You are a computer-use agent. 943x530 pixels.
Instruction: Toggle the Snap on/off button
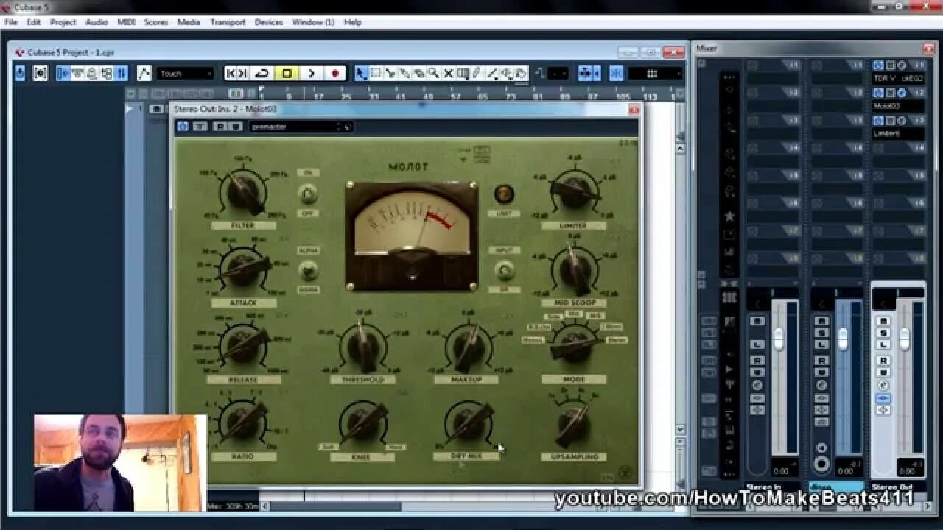pyautogui.click(x=617, y=73)
